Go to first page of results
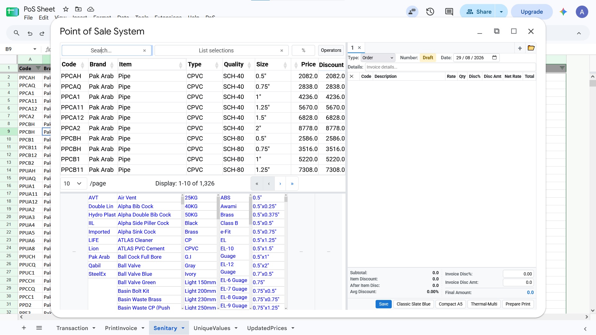Screen dimensions: 596x335 pos(257,184)
